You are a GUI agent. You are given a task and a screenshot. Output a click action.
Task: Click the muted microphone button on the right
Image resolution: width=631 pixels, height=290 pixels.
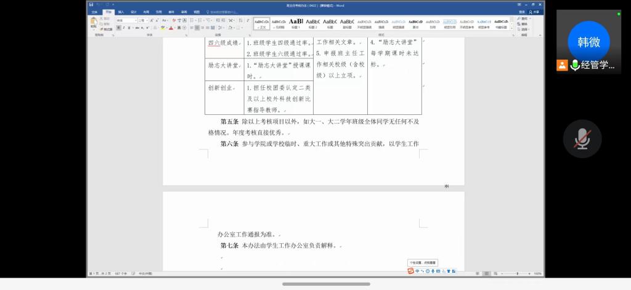point(582,139)
